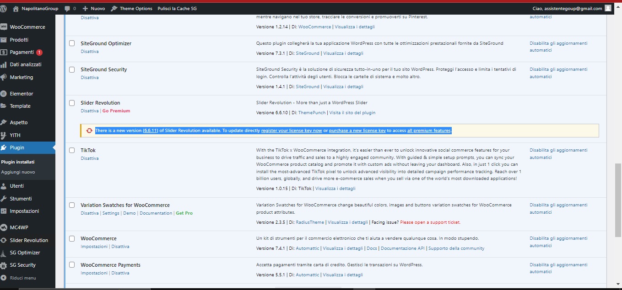Click the WooCommerce sidebar icon

[4, 27]
